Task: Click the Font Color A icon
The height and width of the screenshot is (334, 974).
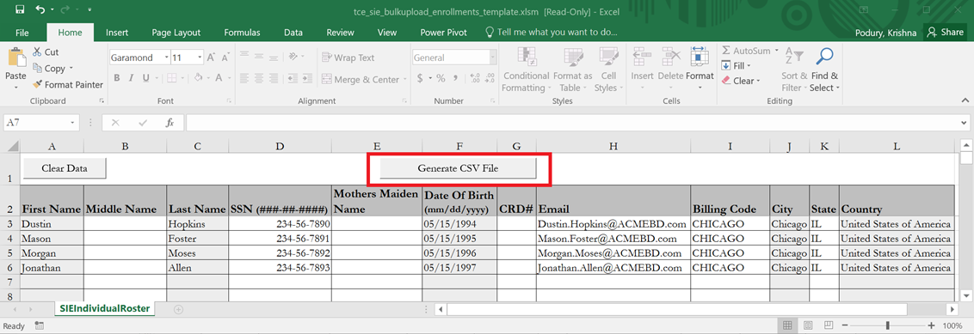Action: (x=219, y=78)
